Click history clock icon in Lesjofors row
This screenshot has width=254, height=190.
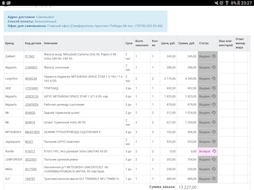tap(214, 78)
